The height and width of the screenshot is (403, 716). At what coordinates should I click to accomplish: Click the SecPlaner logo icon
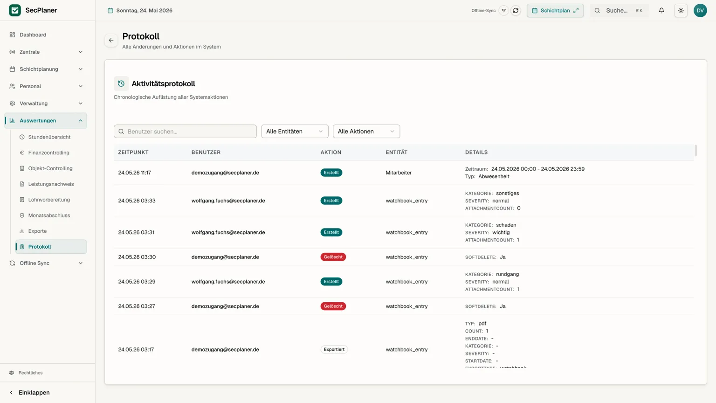point(15,10)
